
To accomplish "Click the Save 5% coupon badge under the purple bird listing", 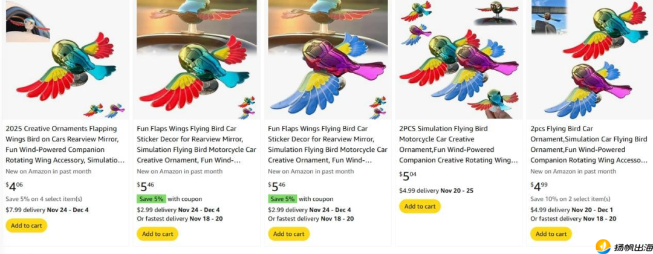I will click(282, 199).
